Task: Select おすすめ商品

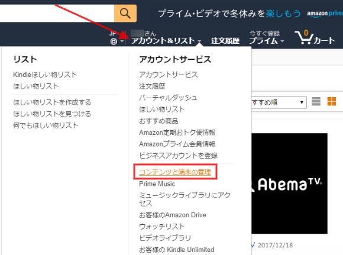Action: point(158,121)
